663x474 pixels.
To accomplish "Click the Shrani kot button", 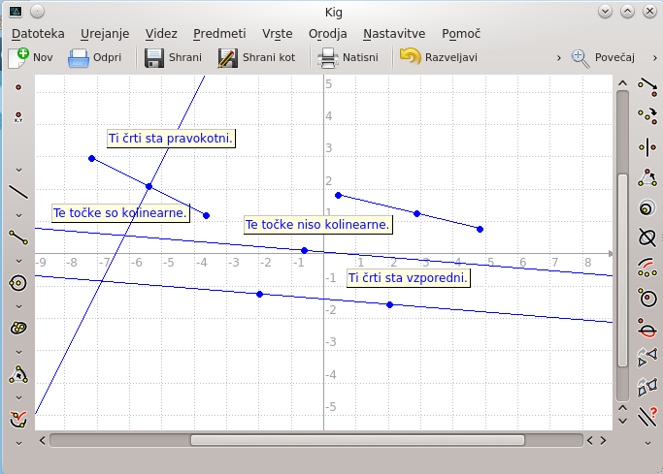I will pyautogui.click(x=257, y=57).
